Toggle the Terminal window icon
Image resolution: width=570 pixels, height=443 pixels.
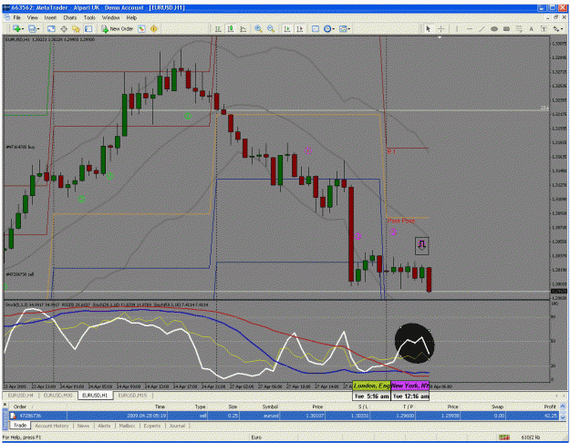click(88, 28)
